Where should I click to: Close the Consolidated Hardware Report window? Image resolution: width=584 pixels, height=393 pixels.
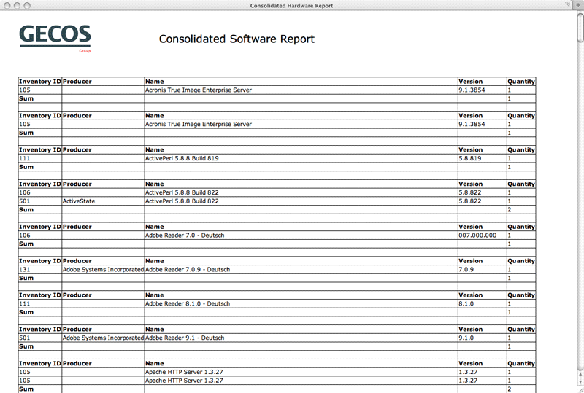pyautogui.click(x=7, y=5)
